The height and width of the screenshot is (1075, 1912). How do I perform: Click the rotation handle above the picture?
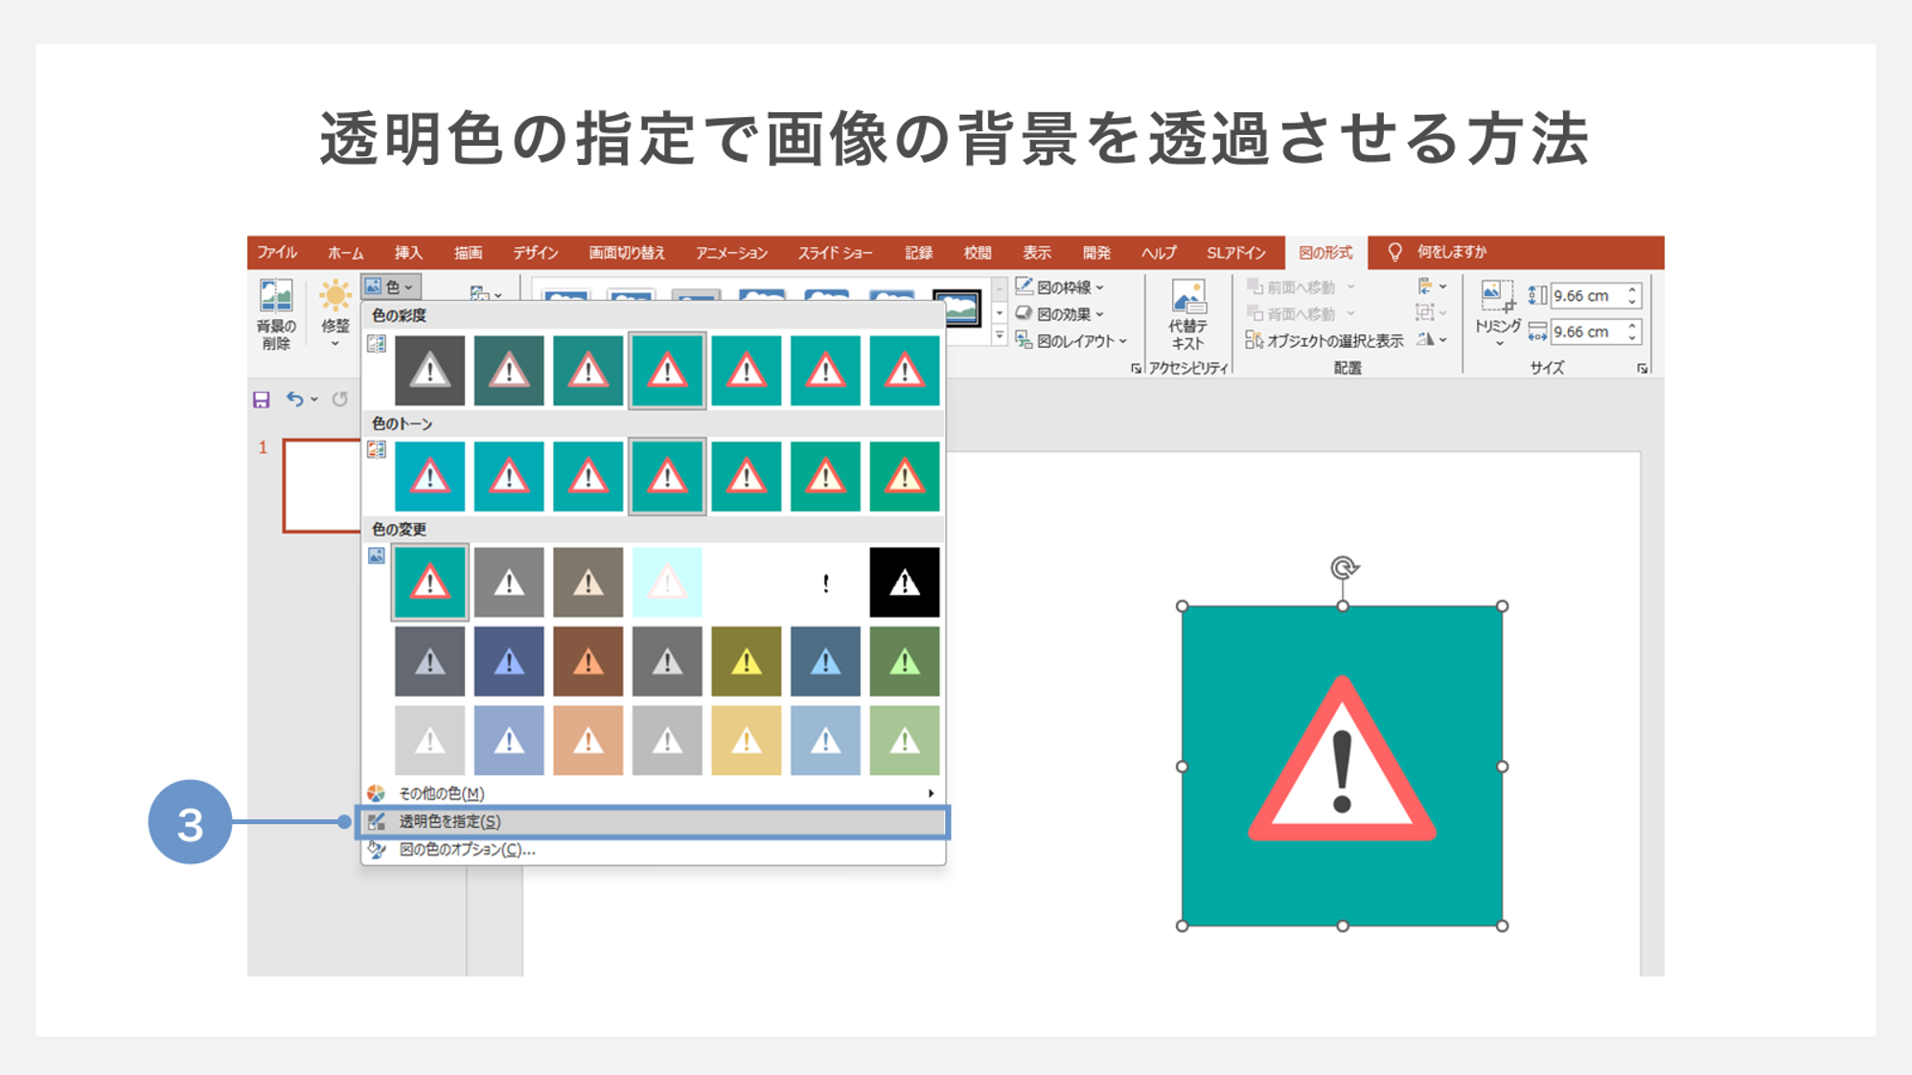1344,568
